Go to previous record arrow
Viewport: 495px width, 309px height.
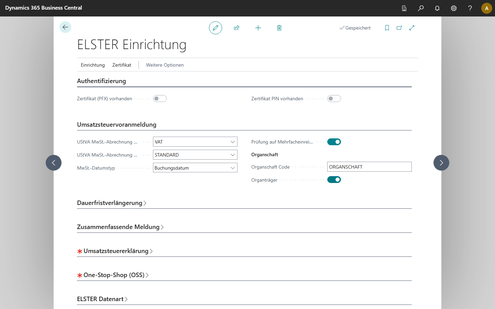[x=54, y=163]
